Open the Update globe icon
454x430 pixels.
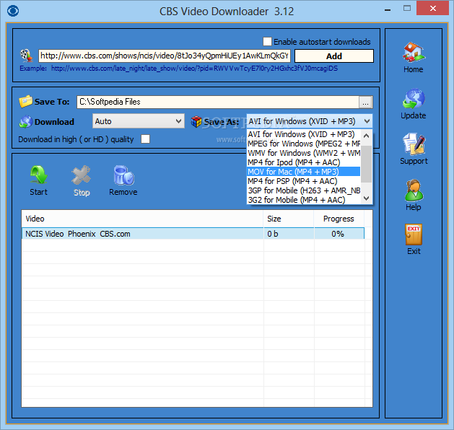[414, 99]
